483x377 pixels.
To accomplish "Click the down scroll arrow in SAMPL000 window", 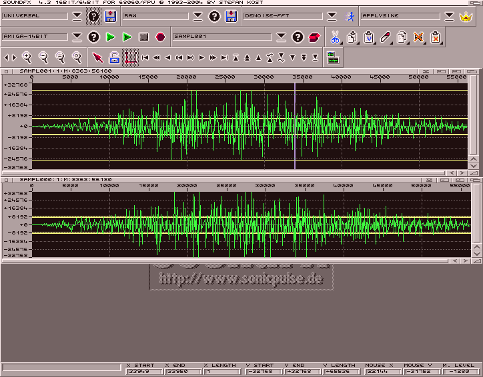I will [477, 254].
